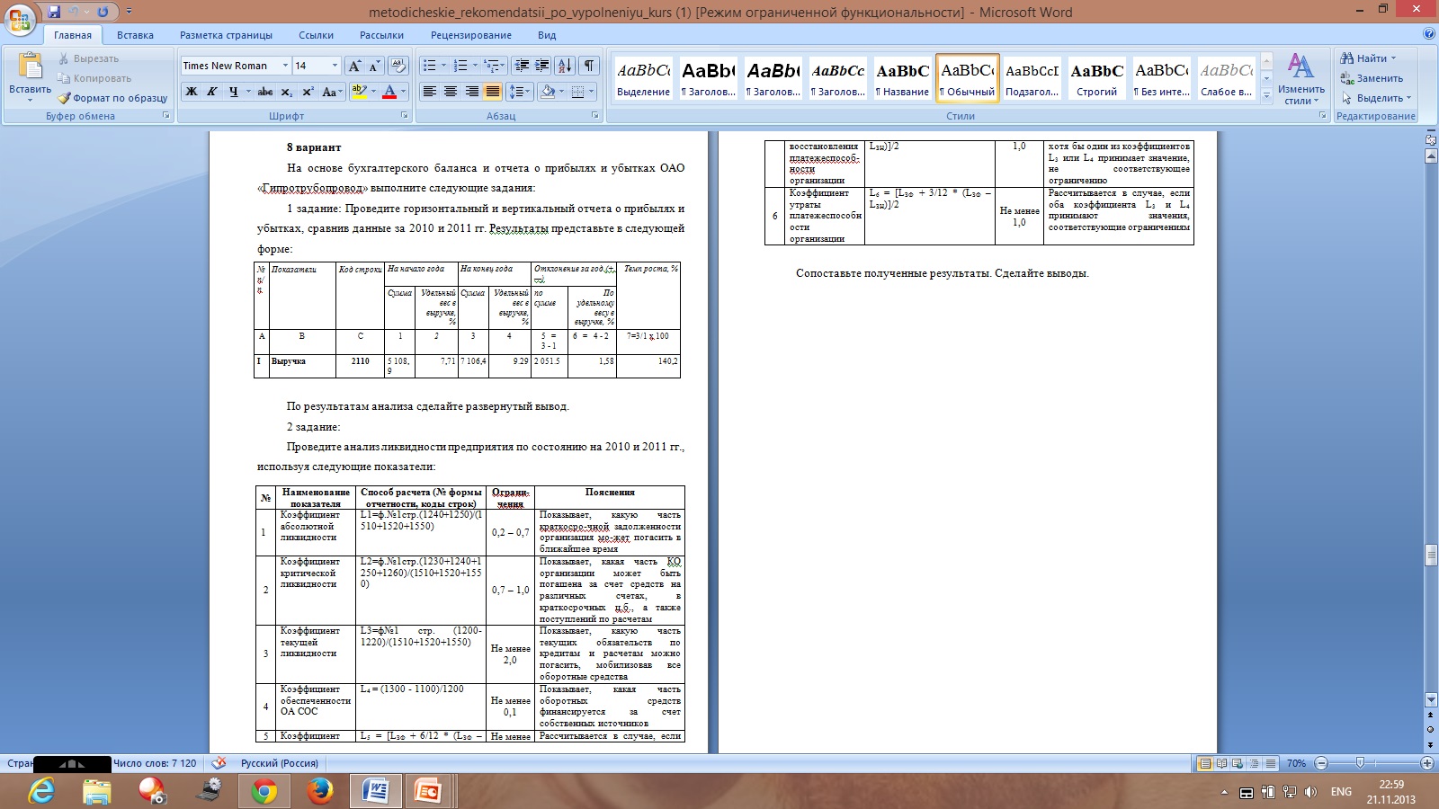The image size is (1439, 809).
Task: Click the Sort (A-Z) icon
Action: (564, 66)
